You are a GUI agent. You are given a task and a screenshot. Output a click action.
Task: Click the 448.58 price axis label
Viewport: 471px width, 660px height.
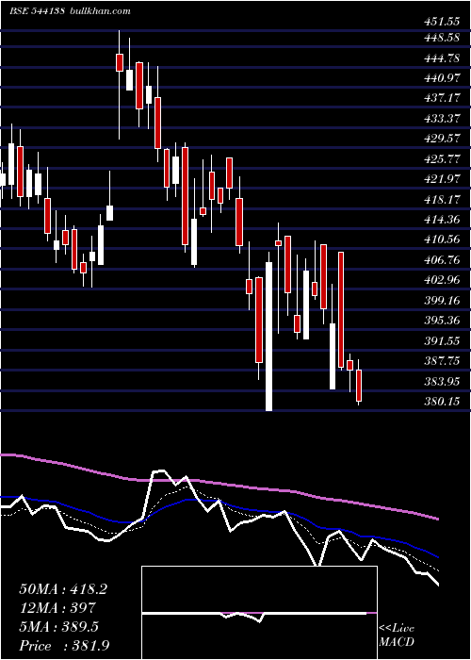[441, 38]
